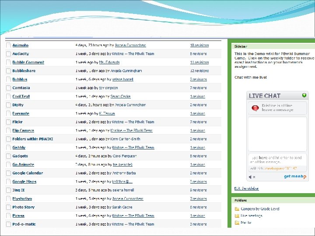Viewport: 315px width, 236px height.
Task: Open the Bubblus page link
Action: [20, 80]
